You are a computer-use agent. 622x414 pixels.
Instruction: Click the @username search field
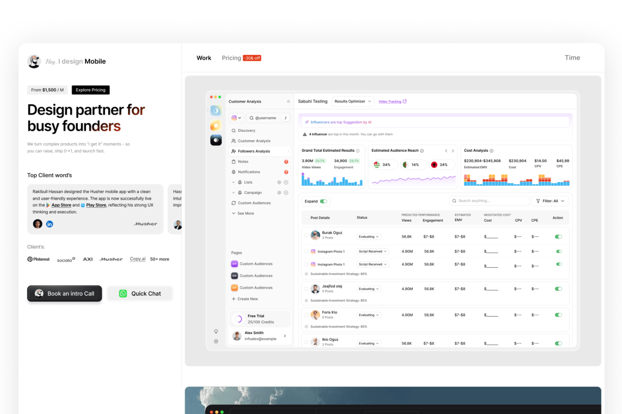pos(268,118)
